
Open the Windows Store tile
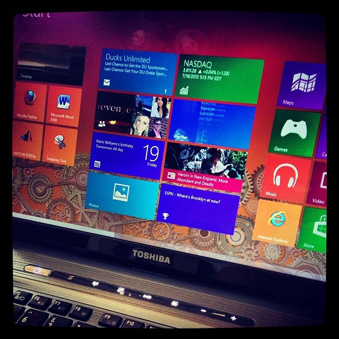314,229
